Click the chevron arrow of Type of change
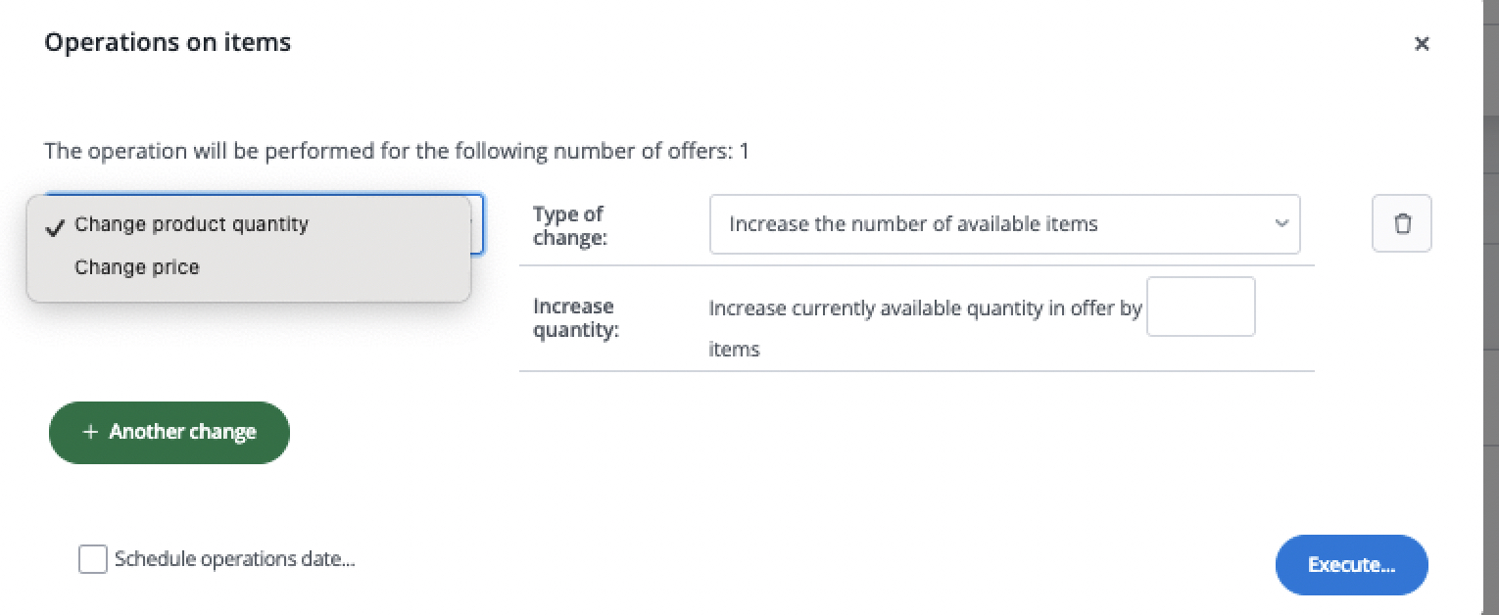 [1281, 223]
